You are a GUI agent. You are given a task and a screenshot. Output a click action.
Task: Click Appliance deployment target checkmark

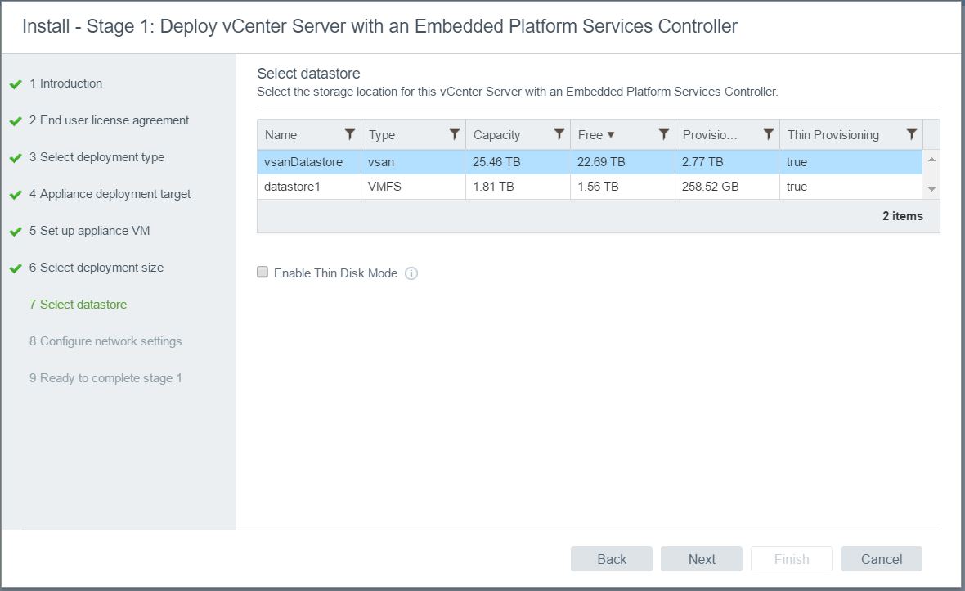click(x=16, y=196)
